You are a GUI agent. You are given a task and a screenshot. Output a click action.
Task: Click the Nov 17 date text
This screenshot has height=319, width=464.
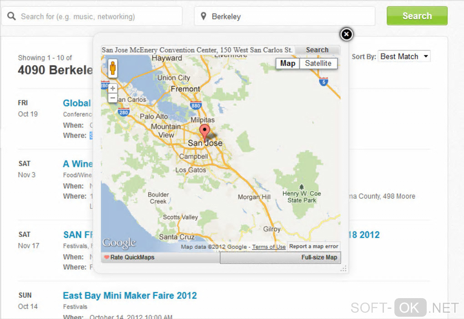[29, 245]
